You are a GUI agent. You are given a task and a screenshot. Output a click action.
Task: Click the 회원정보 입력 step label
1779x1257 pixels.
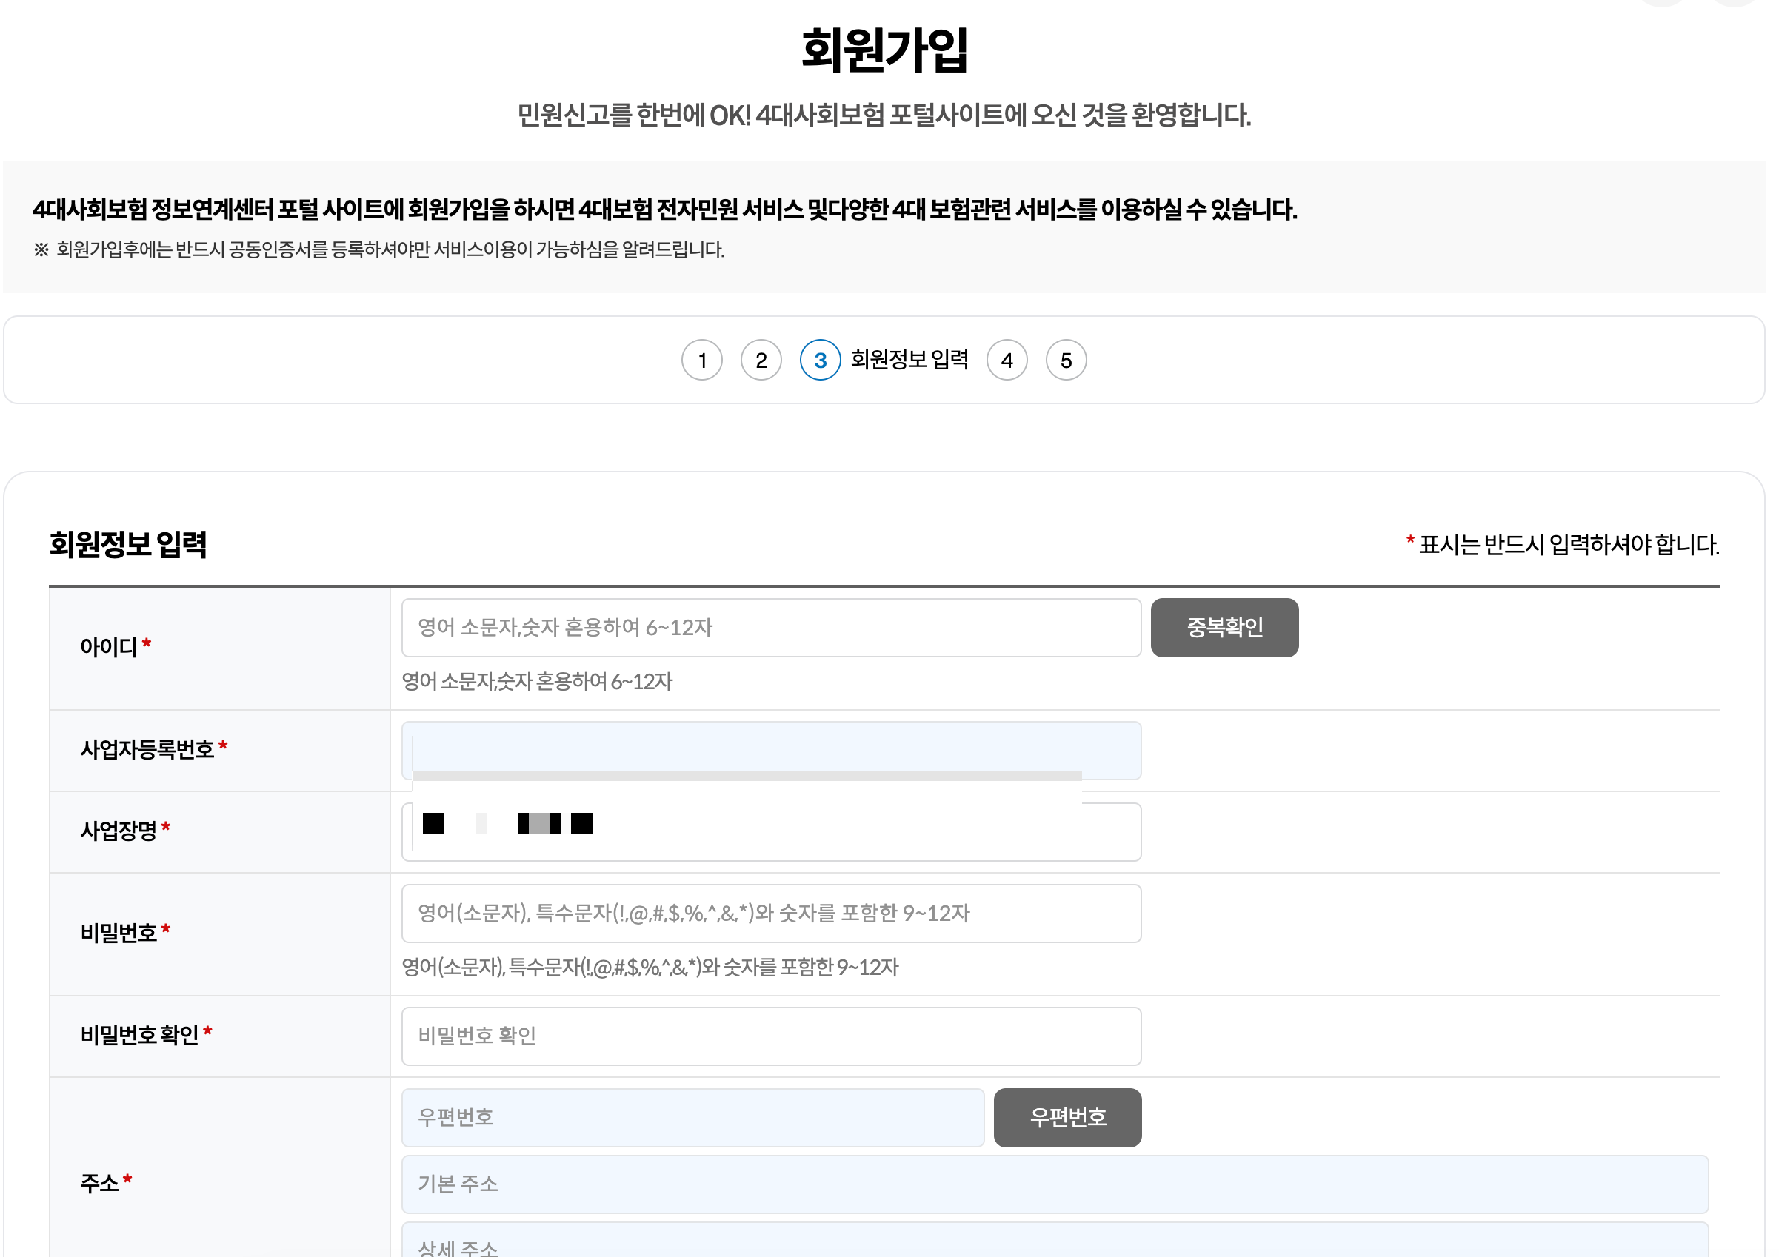pyautogui.click(x=909, y=360)
